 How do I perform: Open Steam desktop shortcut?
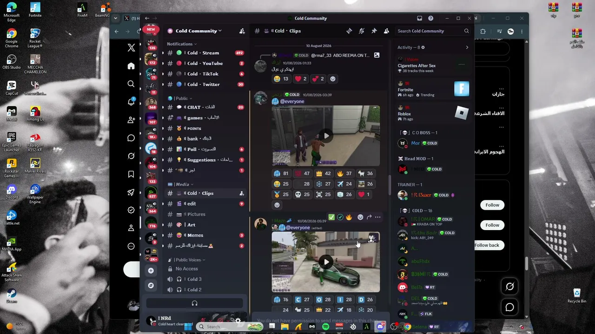click(12, 296)
